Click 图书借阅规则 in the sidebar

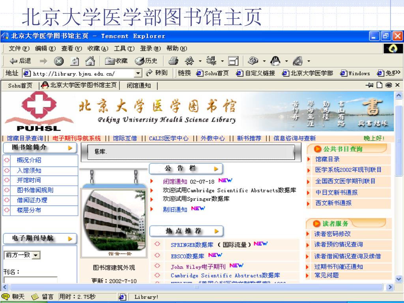point(35,190)
